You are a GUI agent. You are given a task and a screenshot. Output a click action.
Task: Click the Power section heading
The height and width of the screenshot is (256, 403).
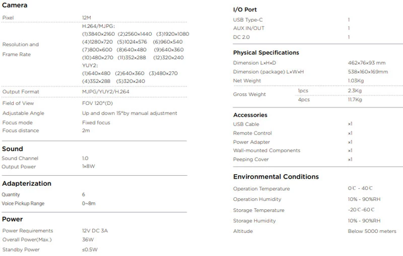click(x=13, y=219)
